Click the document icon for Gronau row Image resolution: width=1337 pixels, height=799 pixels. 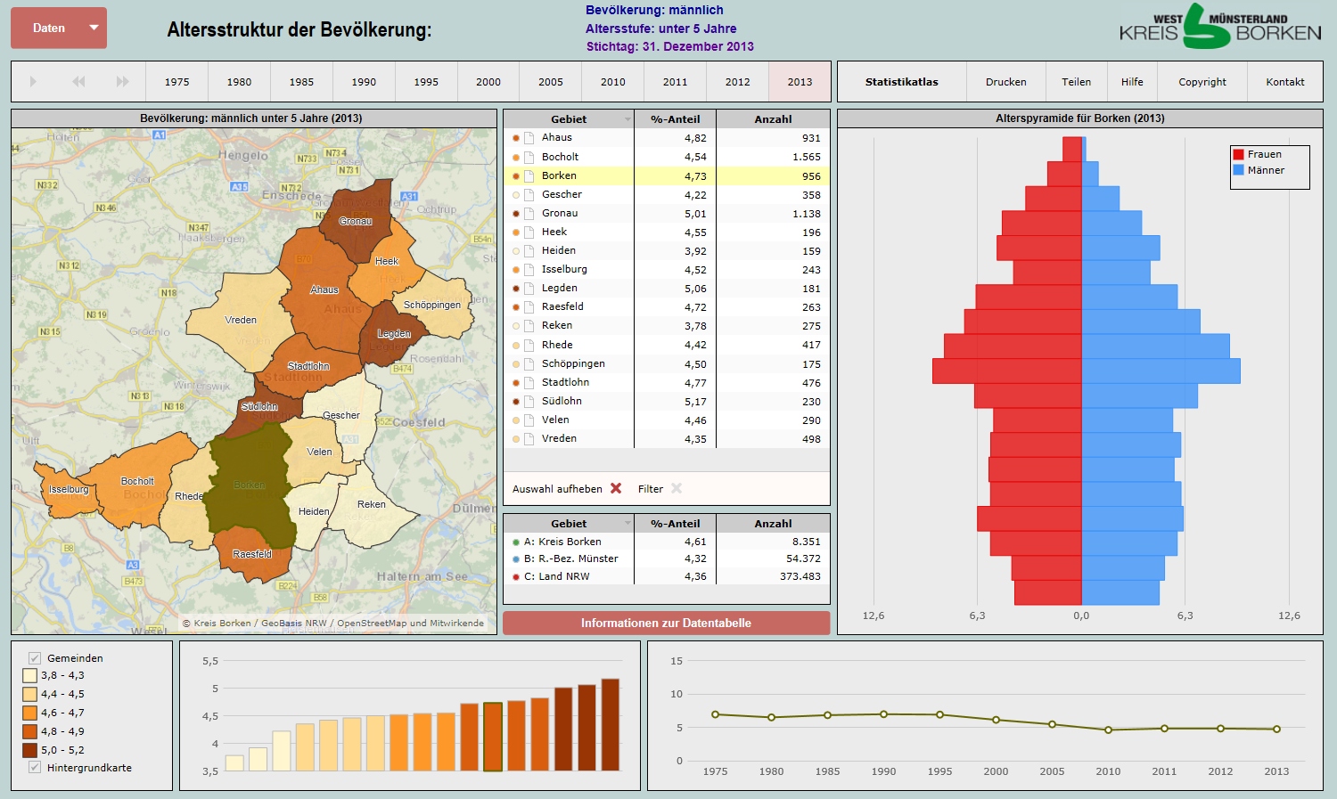(x=529, y=214)
